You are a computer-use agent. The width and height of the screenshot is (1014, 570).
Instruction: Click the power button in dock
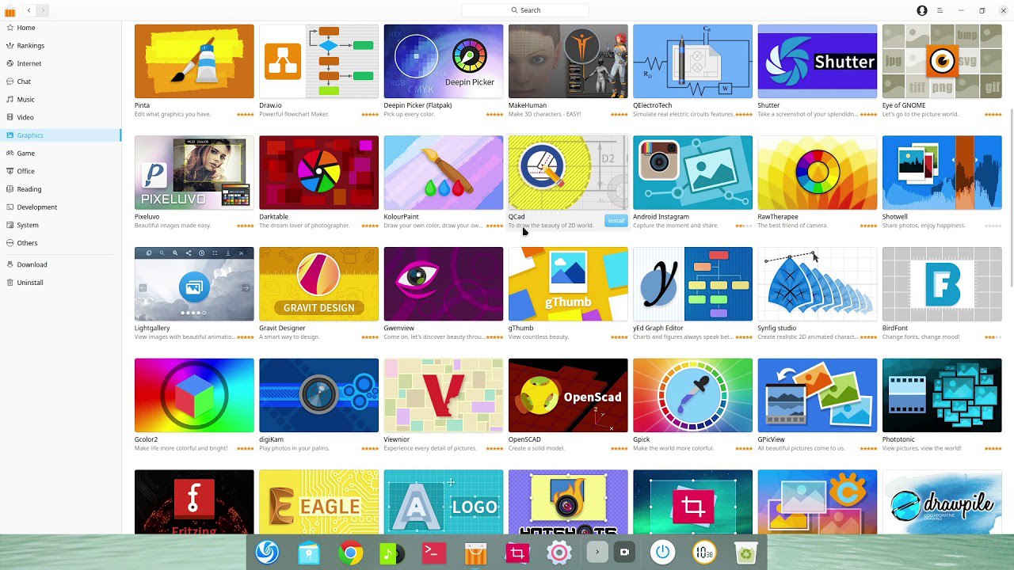click(663, 553)
